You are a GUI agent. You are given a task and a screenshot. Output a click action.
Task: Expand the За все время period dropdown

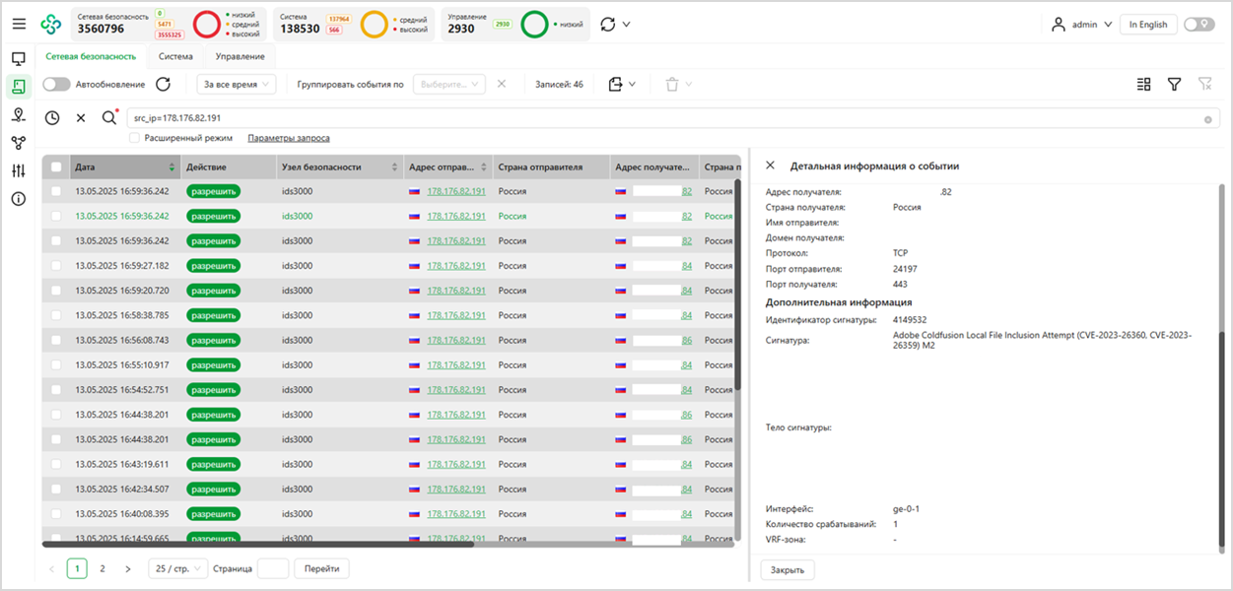237,85
